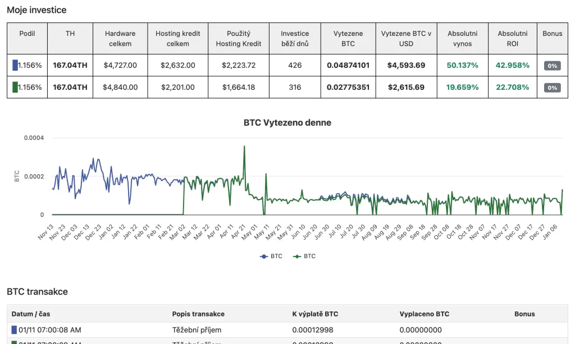Click the $2,201.00 hosting credit value
Viewport: 575px width, 344px height.
(x=178, y=87)
